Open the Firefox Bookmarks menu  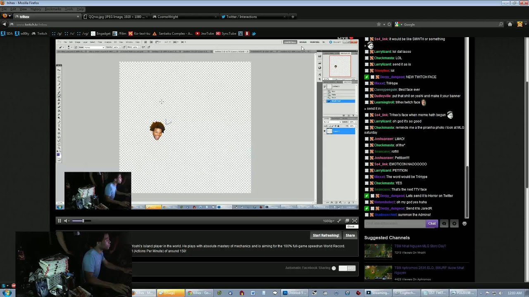pos(53,9)
